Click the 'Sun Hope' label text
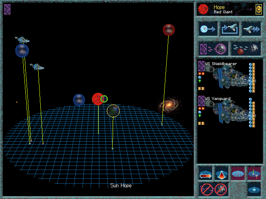The image size is (266, 199). point(121,186)
